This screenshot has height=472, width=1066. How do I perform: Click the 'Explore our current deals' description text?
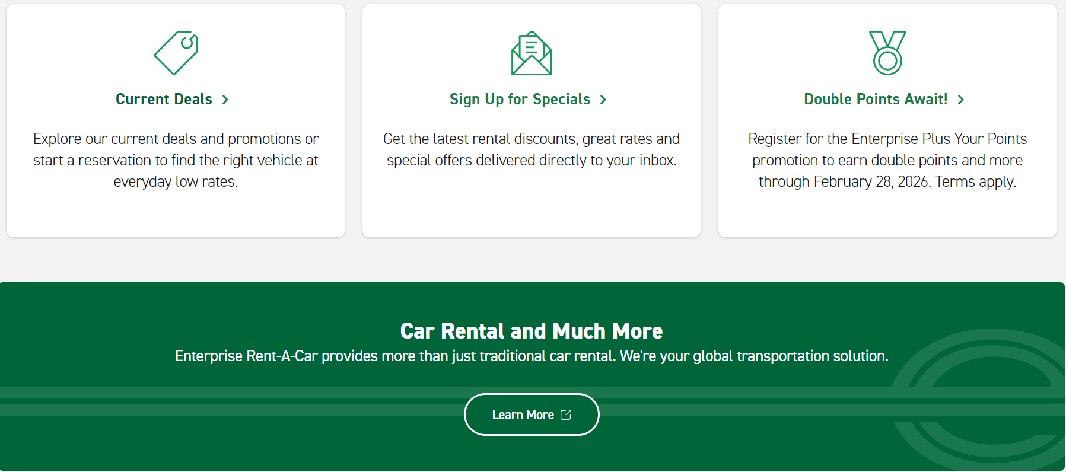click(176, 160)
